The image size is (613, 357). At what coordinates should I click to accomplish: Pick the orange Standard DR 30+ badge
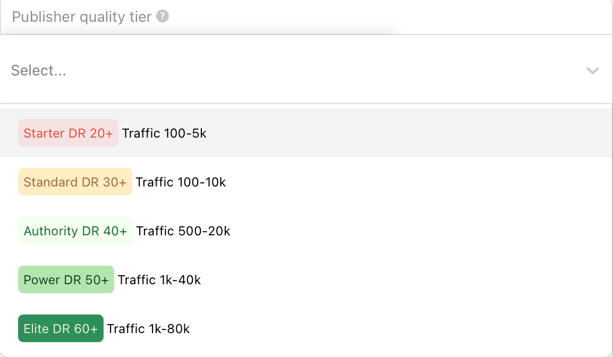click(x=75, y=182)
